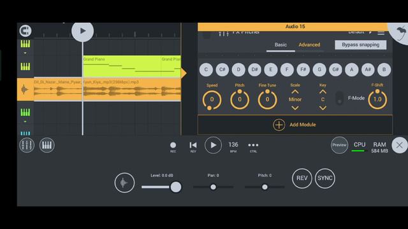Step Scale down with lower chevron
This screenshot has width=408, height=229.
coord(295,108)
